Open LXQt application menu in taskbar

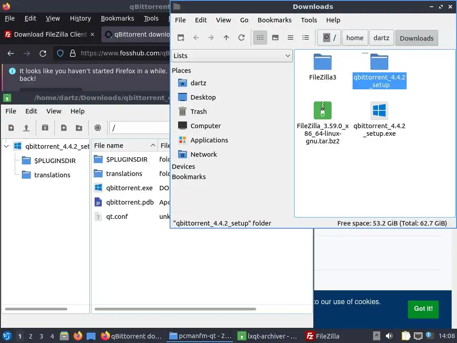coord(7,336)
